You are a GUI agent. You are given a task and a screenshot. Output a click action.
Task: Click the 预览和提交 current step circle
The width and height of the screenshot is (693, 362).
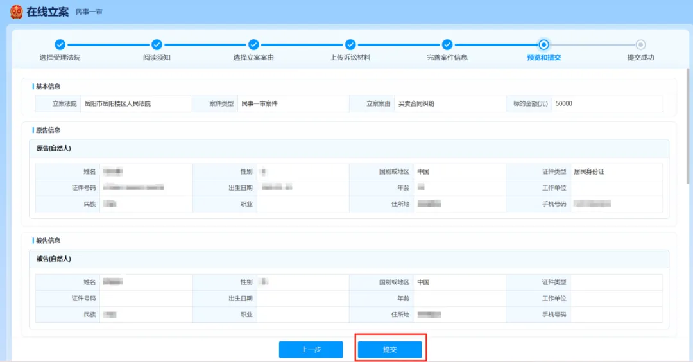543,45
